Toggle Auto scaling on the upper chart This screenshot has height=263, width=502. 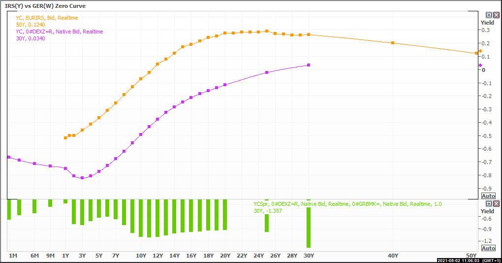pos(488,196)
